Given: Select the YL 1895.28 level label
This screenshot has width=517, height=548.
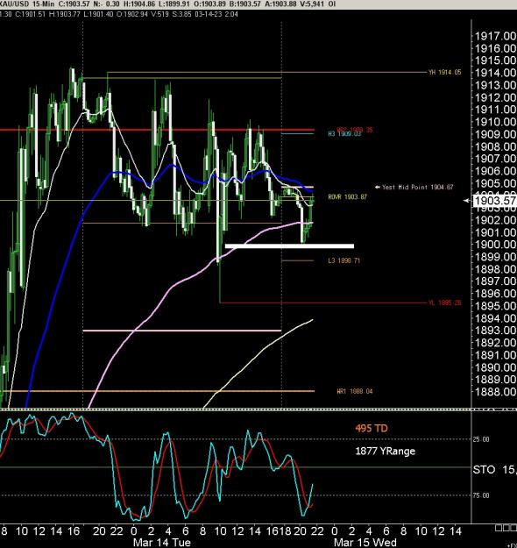Looking at the screenshot, I should tap(444, 302).
